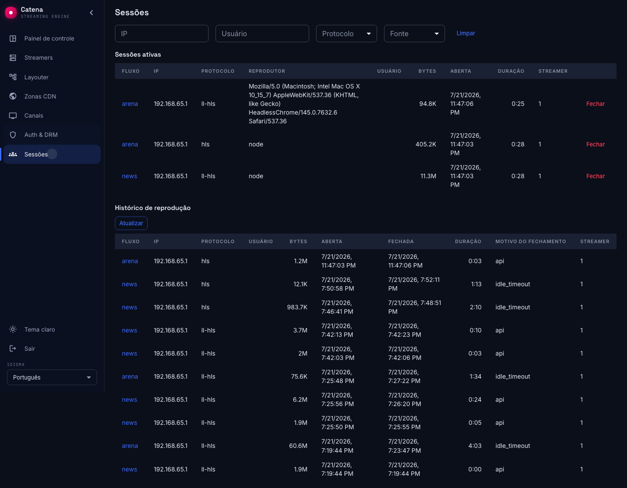Select Sessões in the sidebar menu
The width and height of the screenshot is (627, 488).
click(52, 154)
